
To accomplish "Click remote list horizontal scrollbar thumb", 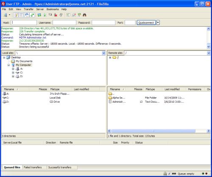I will click(x=153, y=131).
